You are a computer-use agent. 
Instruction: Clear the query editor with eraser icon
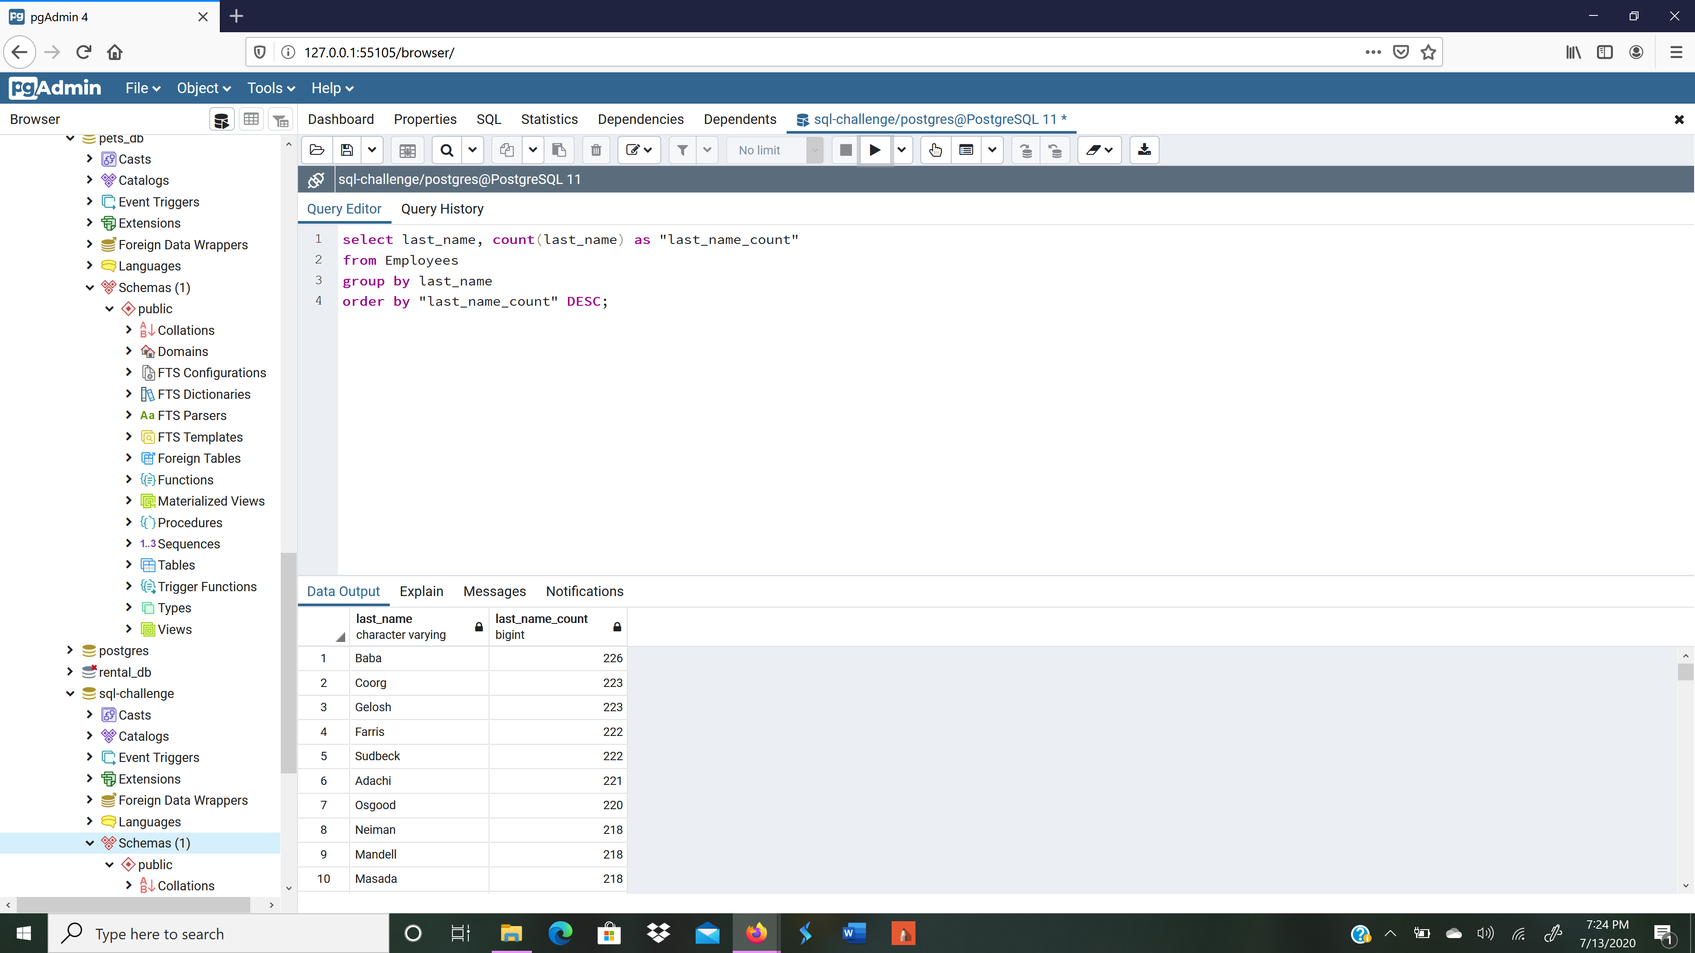[1094, 150]
